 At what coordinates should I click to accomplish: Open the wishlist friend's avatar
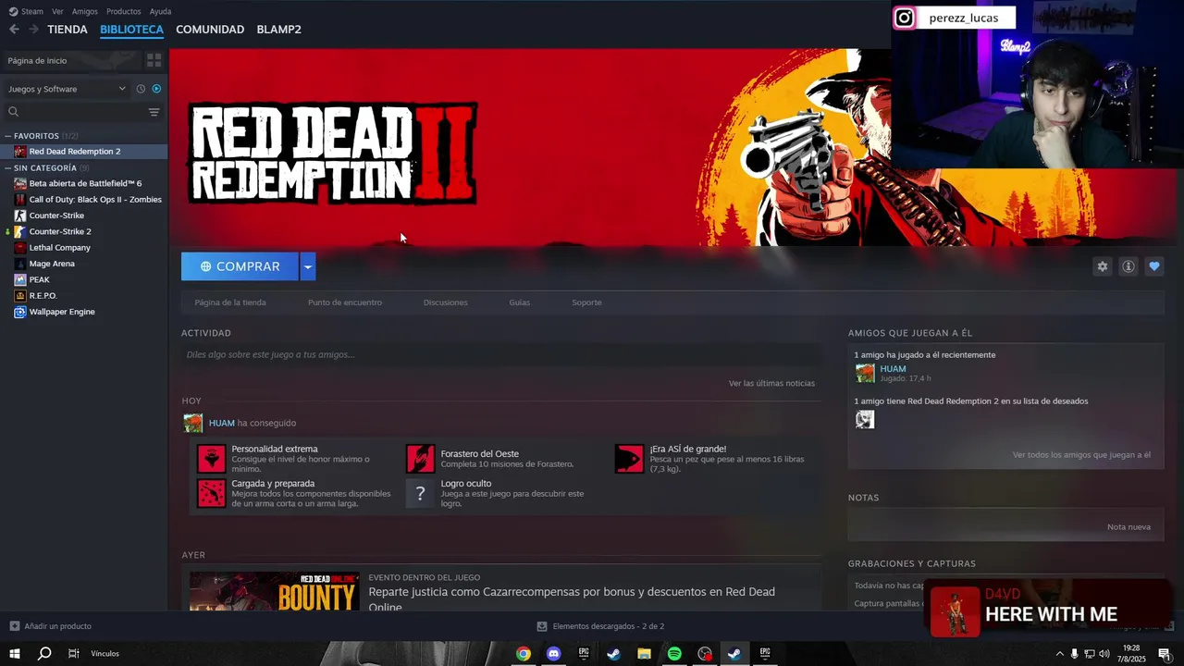865,420
